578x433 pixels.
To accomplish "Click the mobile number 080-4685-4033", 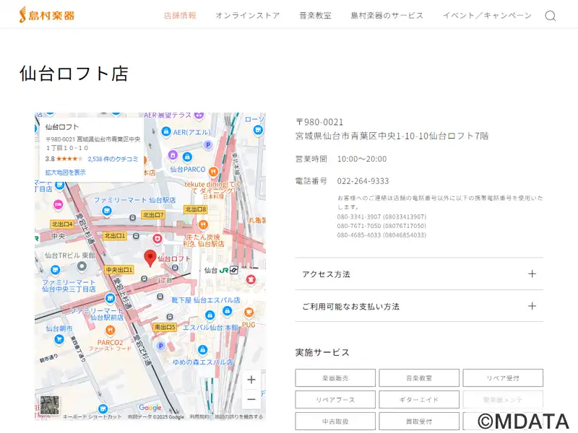I will pos(381,235).
